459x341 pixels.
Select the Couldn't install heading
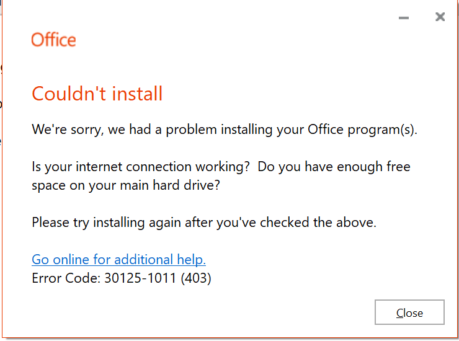click(x=97, y=94)
